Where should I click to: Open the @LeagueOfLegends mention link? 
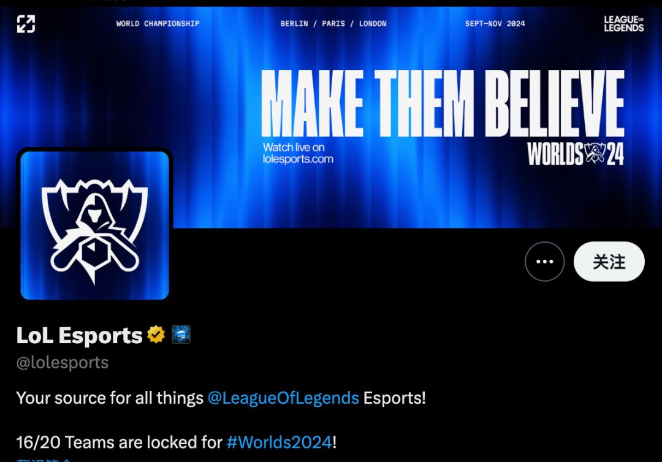283,398
